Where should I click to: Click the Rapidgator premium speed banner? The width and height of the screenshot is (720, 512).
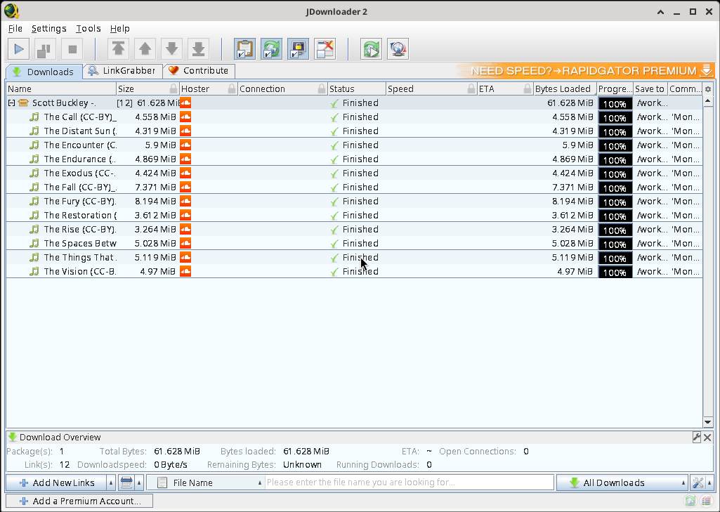585,71
